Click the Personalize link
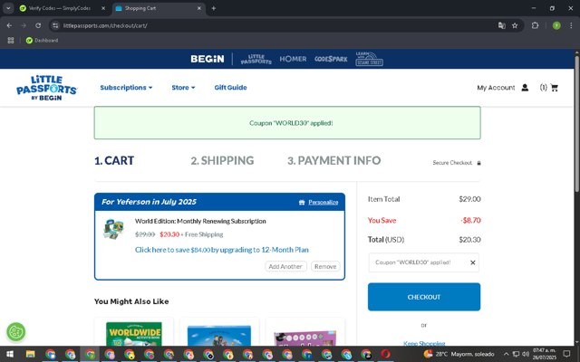Image resolution: width=580 pixels, height=362 pixels. (324, 202)
